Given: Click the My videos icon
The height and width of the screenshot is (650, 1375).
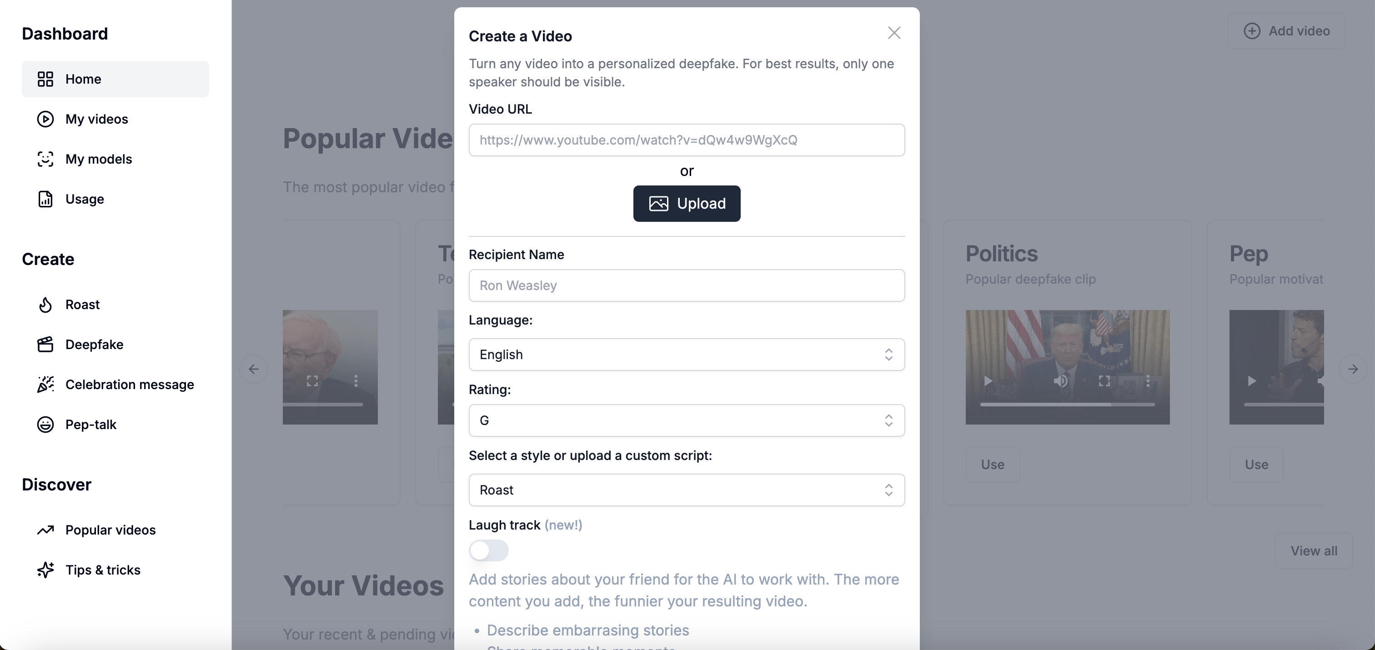Looking at the screenshot, I should (x=45, y=119).
